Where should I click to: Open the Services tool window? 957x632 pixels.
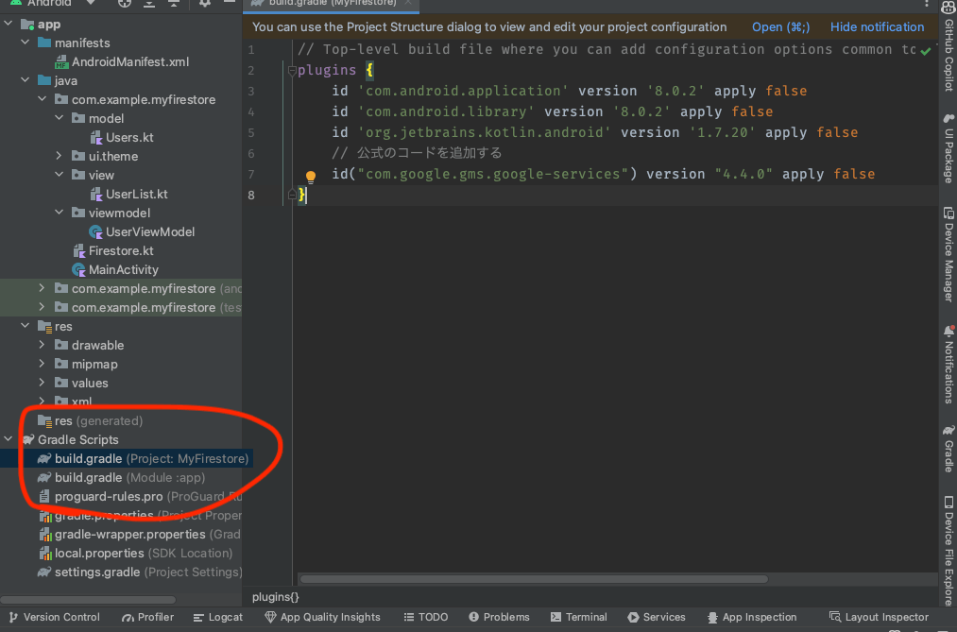click(657, 618)
